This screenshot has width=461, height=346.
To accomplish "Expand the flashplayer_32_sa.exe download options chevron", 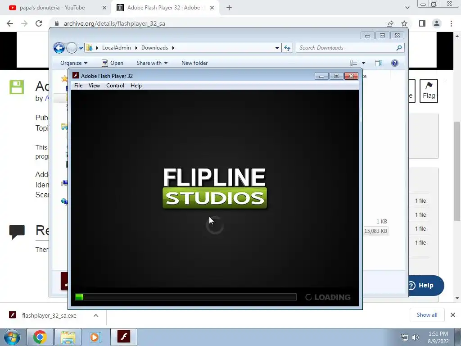I will pyautogui.click(x=96, y=315).
